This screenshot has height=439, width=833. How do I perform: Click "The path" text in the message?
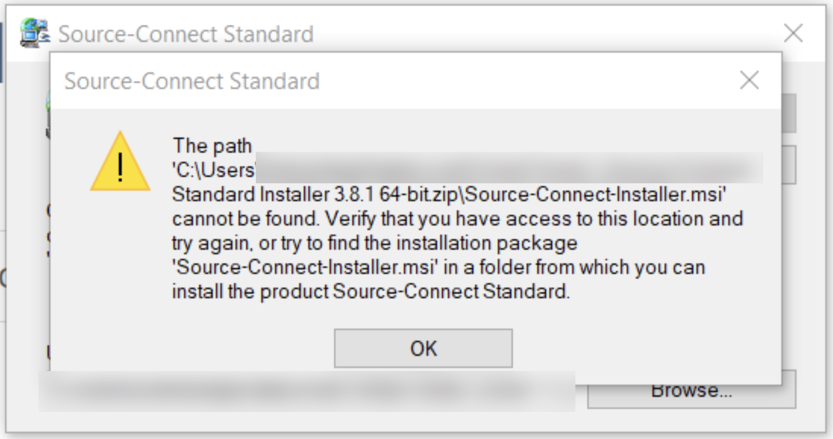pos(212,145)
